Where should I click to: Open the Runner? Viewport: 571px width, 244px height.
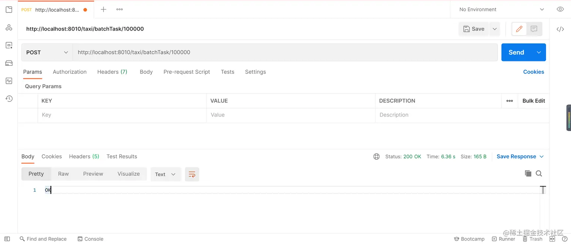coord(504,239)
